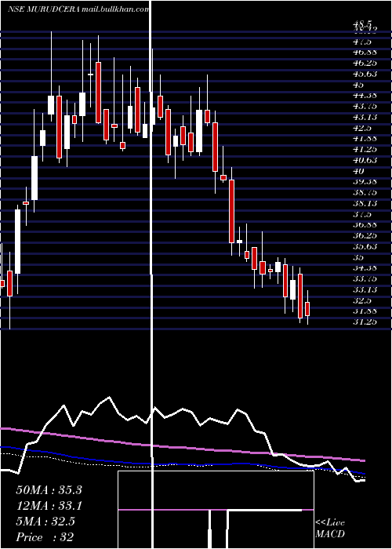Click the Price : 32 readout
Screen dimensions: 392x549
coord(45,537)
